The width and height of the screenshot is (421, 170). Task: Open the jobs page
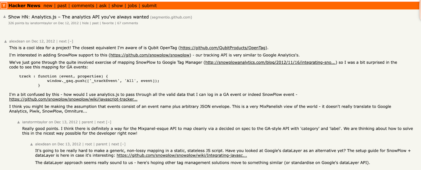coord(132,6)
